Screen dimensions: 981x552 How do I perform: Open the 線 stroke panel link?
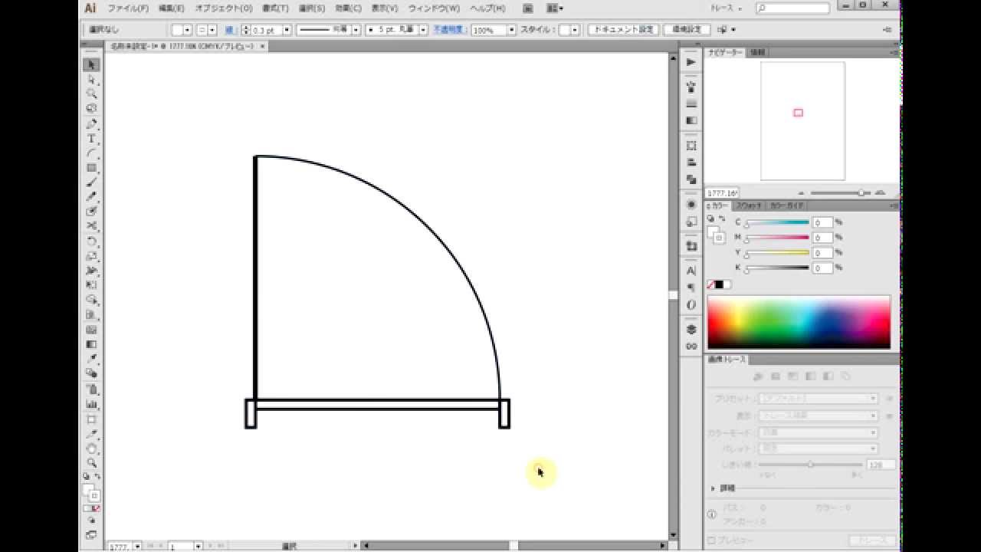click(229, 30)
